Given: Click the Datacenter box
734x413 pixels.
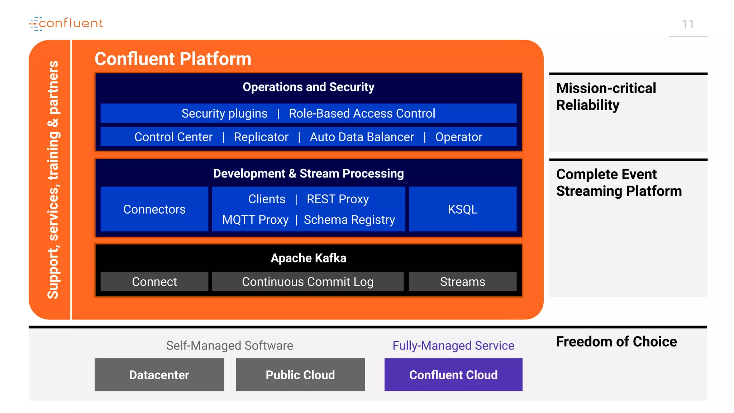Looking at the screenshot, I should 159,375.
